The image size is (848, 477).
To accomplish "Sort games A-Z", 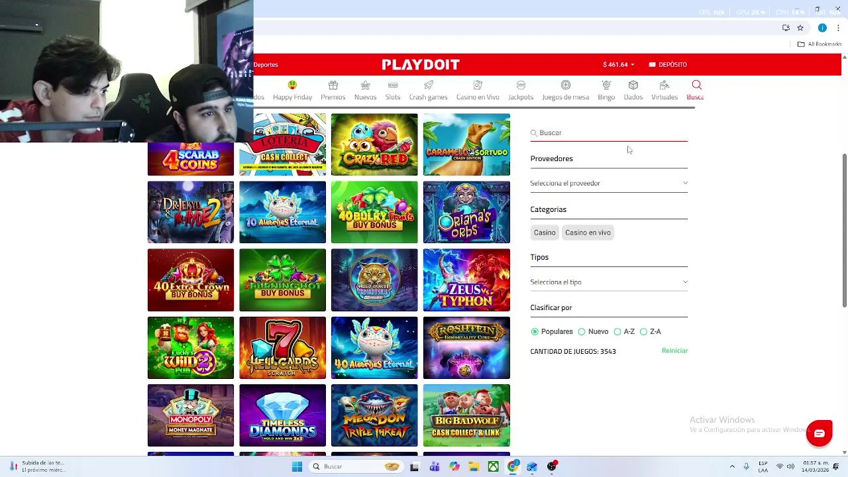I will (x=624, y=331).
